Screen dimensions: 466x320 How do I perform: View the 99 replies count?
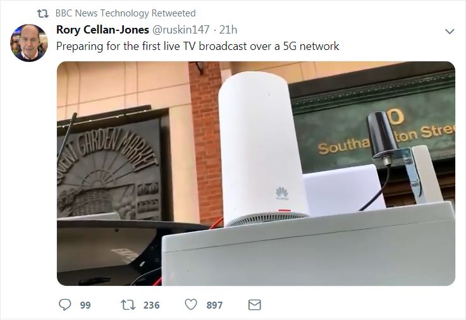(x=85, y=305)
